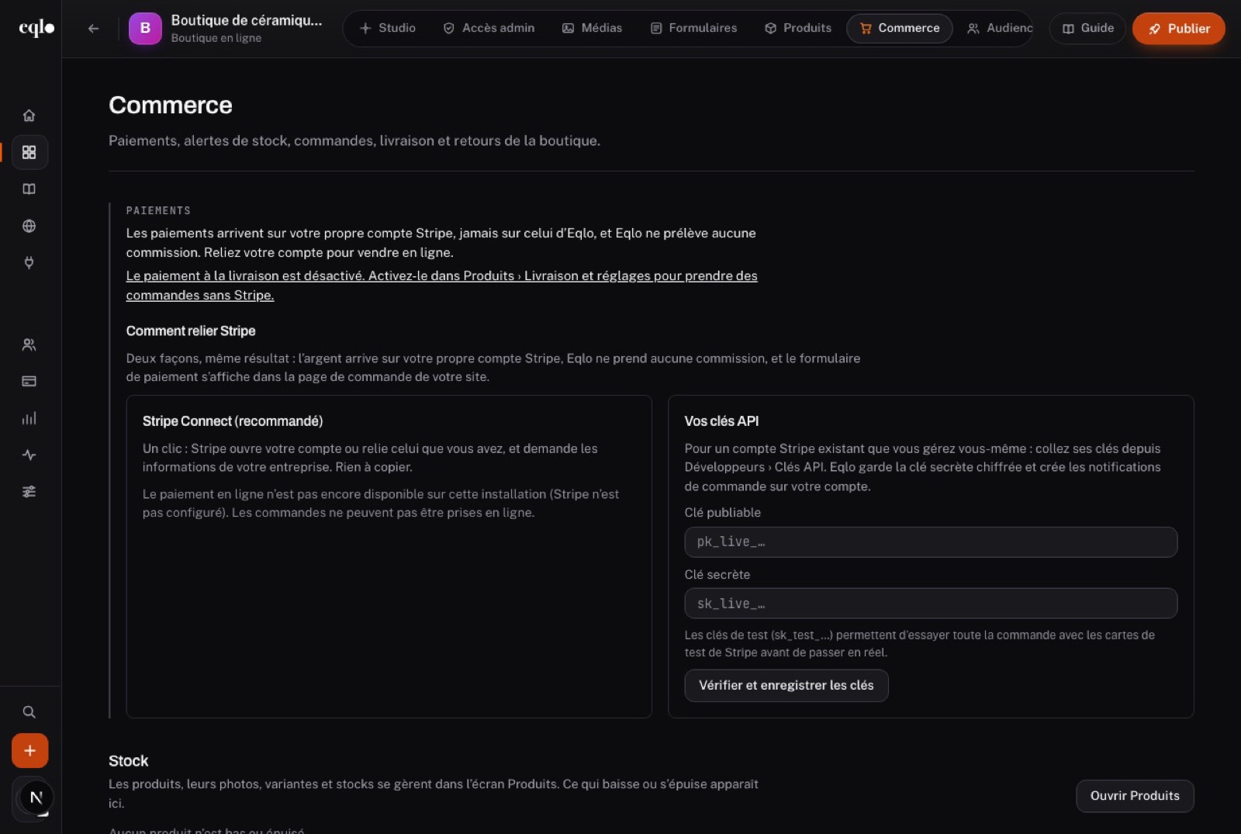Screen dimensions: 1241x834
Task: Open the Guide button
Action: click(x=1087, y=29)
